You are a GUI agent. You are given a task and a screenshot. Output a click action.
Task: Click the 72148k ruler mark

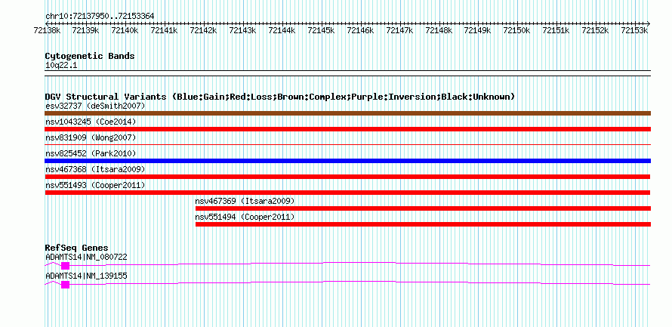[x=439, y=30]
